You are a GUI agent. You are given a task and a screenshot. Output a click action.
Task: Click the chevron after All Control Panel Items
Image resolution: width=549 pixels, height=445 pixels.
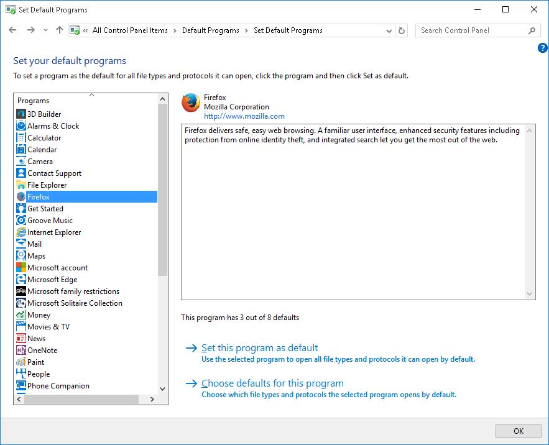coord(175,31)
